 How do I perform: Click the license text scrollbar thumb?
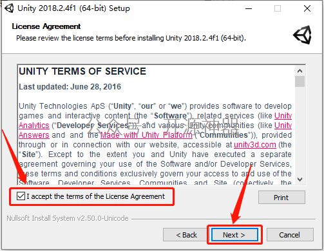pyautogui.click(x=300, y=81)
